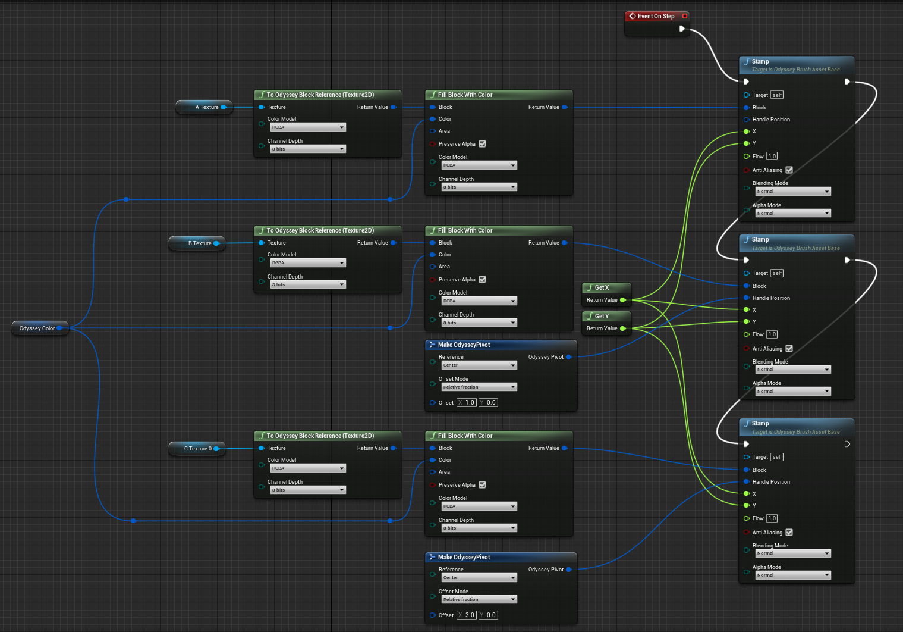The height and width of the screenshot is (632, 903).
Task: Click the Get Y Return Value pin
Action: [622, 328]
